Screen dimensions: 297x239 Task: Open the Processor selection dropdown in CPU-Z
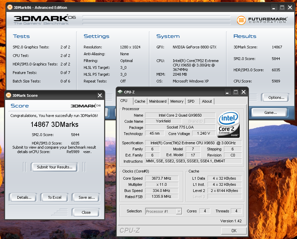pyautogui.click(x=179, y=211)
